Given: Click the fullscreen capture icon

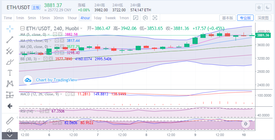Looking at the screenshot, I should (x=155, y=18).
